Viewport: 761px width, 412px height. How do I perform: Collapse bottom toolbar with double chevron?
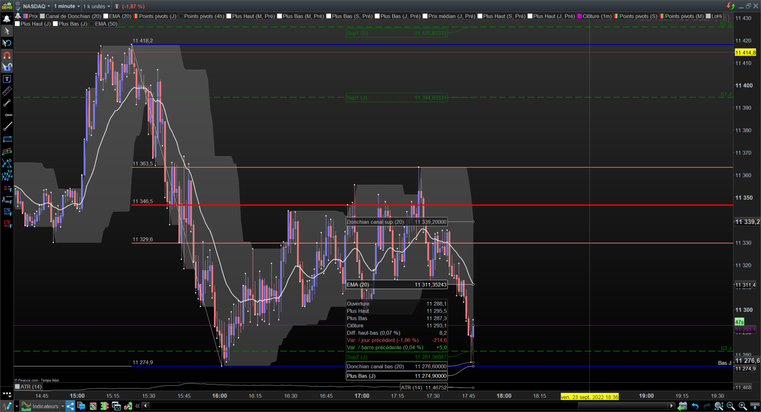[x=138, y=406]
